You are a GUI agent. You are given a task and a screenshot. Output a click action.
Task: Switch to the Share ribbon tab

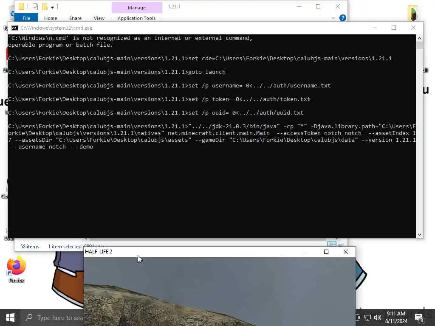coord(75,18)
